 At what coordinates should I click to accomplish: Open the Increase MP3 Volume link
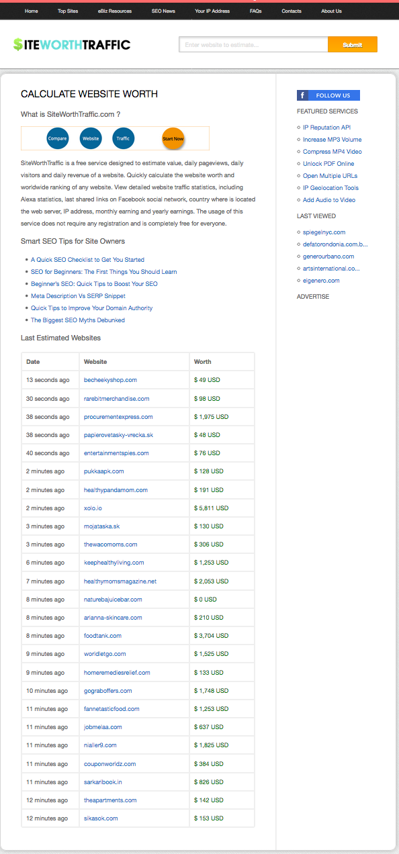[332, 140]
